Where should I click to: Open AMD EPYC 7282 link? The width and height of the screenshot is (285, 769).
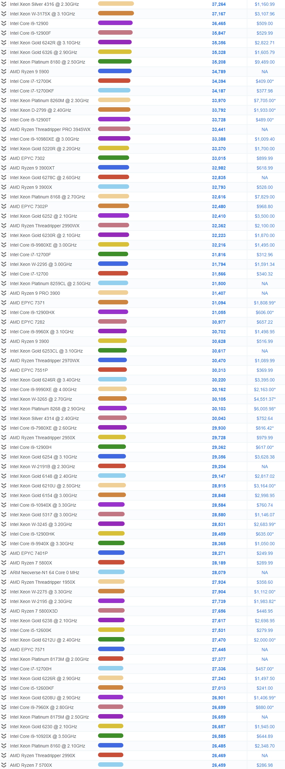click(27, 322)
